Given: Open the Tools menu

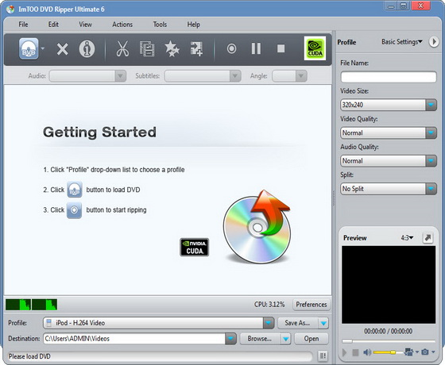Looking at the screenshot, I should coord(160,25).
